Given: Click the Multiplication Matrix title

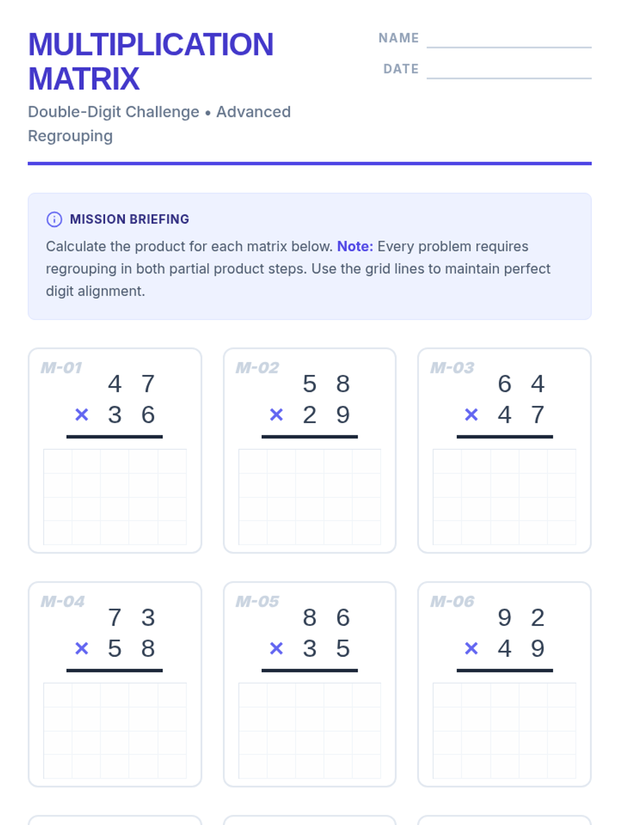Looking at the screenshot, I should (x=151, y=61).
